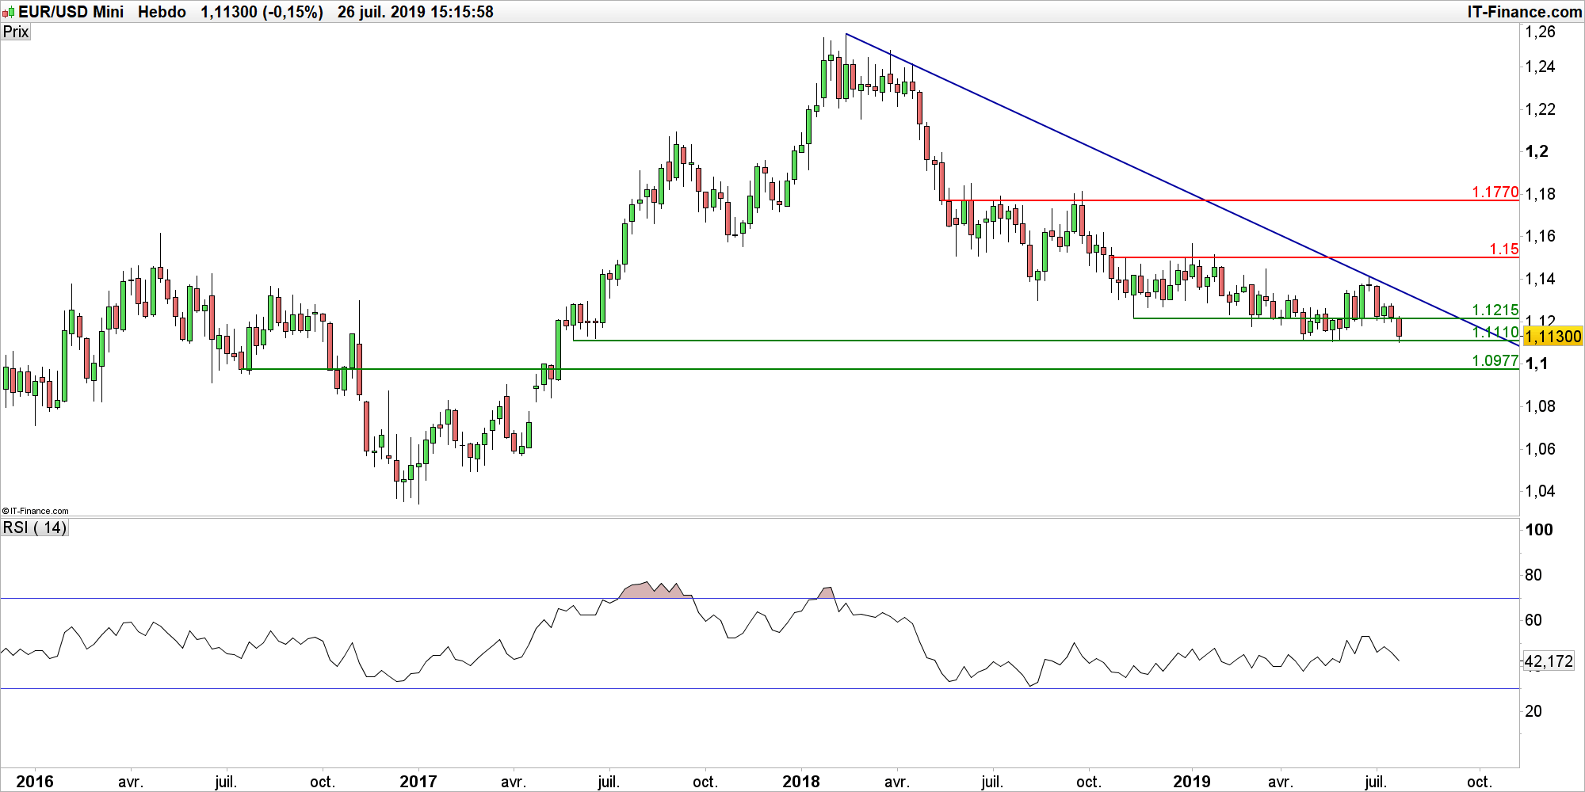The width and height of the screenshot is (1585, 792).
Task: Click the RSI current value tag 42,172
Action: (x=1549, y=661)
